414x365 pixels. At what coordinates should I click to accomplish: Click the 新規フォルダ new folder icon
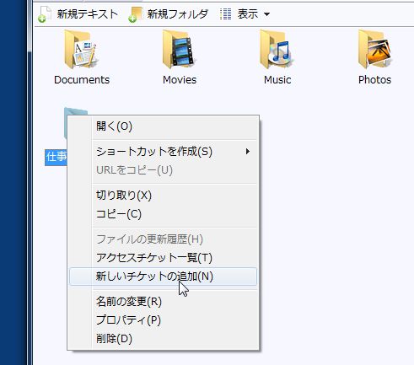pyautogui.click(x=136, y=14)
